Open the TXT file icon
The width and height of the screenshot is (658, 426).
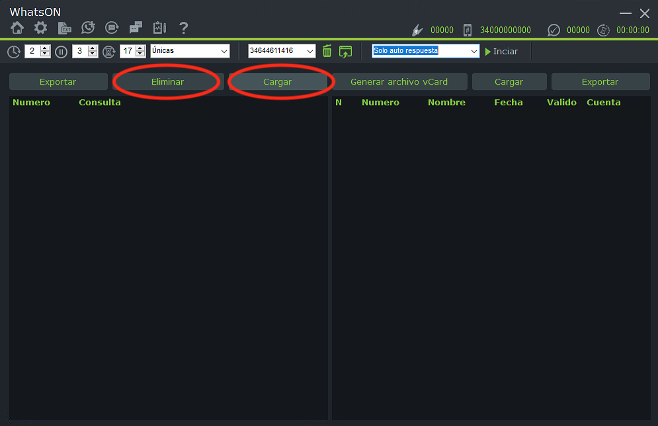64,28
